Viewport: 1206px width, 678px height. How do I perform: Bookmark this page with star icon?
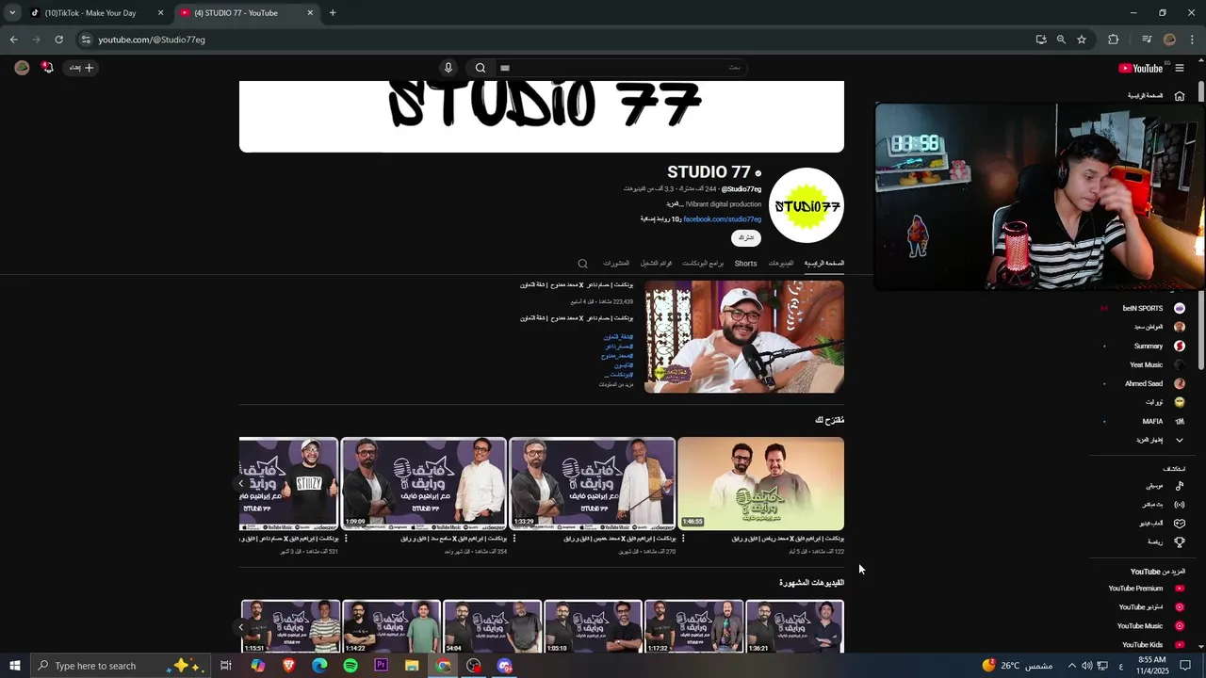point(1082,40)
